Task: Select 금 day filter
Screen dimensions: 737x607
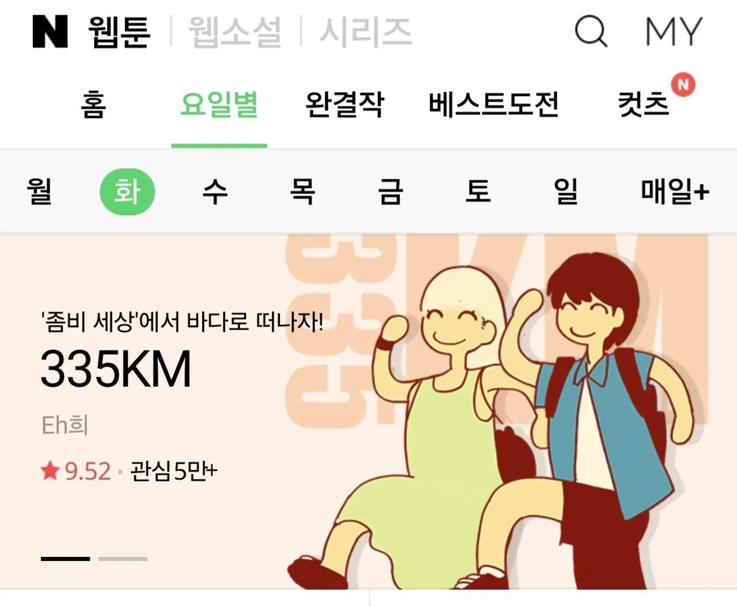Action: coord(390,192)
